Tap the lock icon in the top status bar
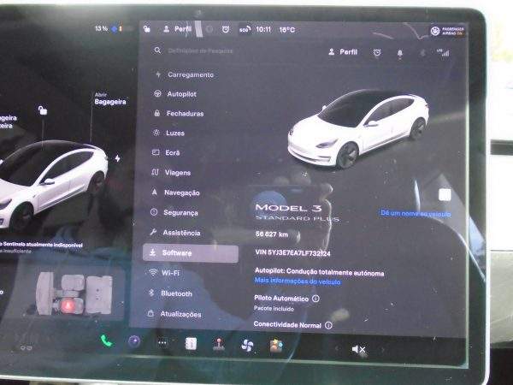This screenshot has height=385, width=513. [146, 29]
